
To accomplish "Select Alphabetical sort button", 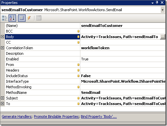I will (12, 18).
